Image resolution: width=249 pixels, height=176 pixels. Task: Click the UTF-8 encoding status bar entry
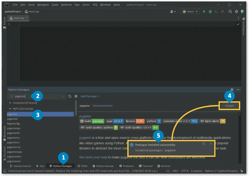185,171
